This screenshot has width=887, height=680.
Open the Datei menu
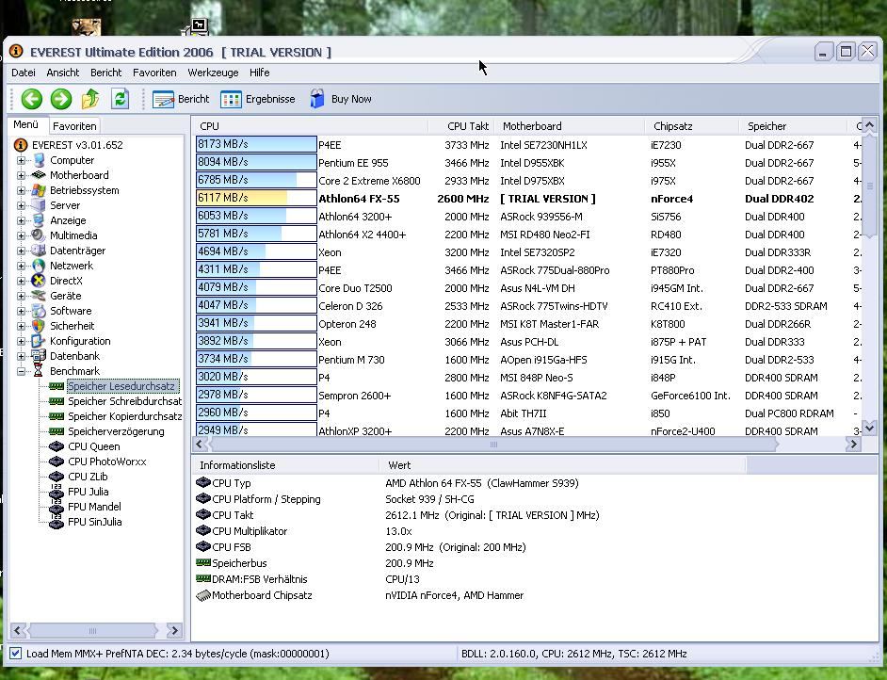click(24, 73)
